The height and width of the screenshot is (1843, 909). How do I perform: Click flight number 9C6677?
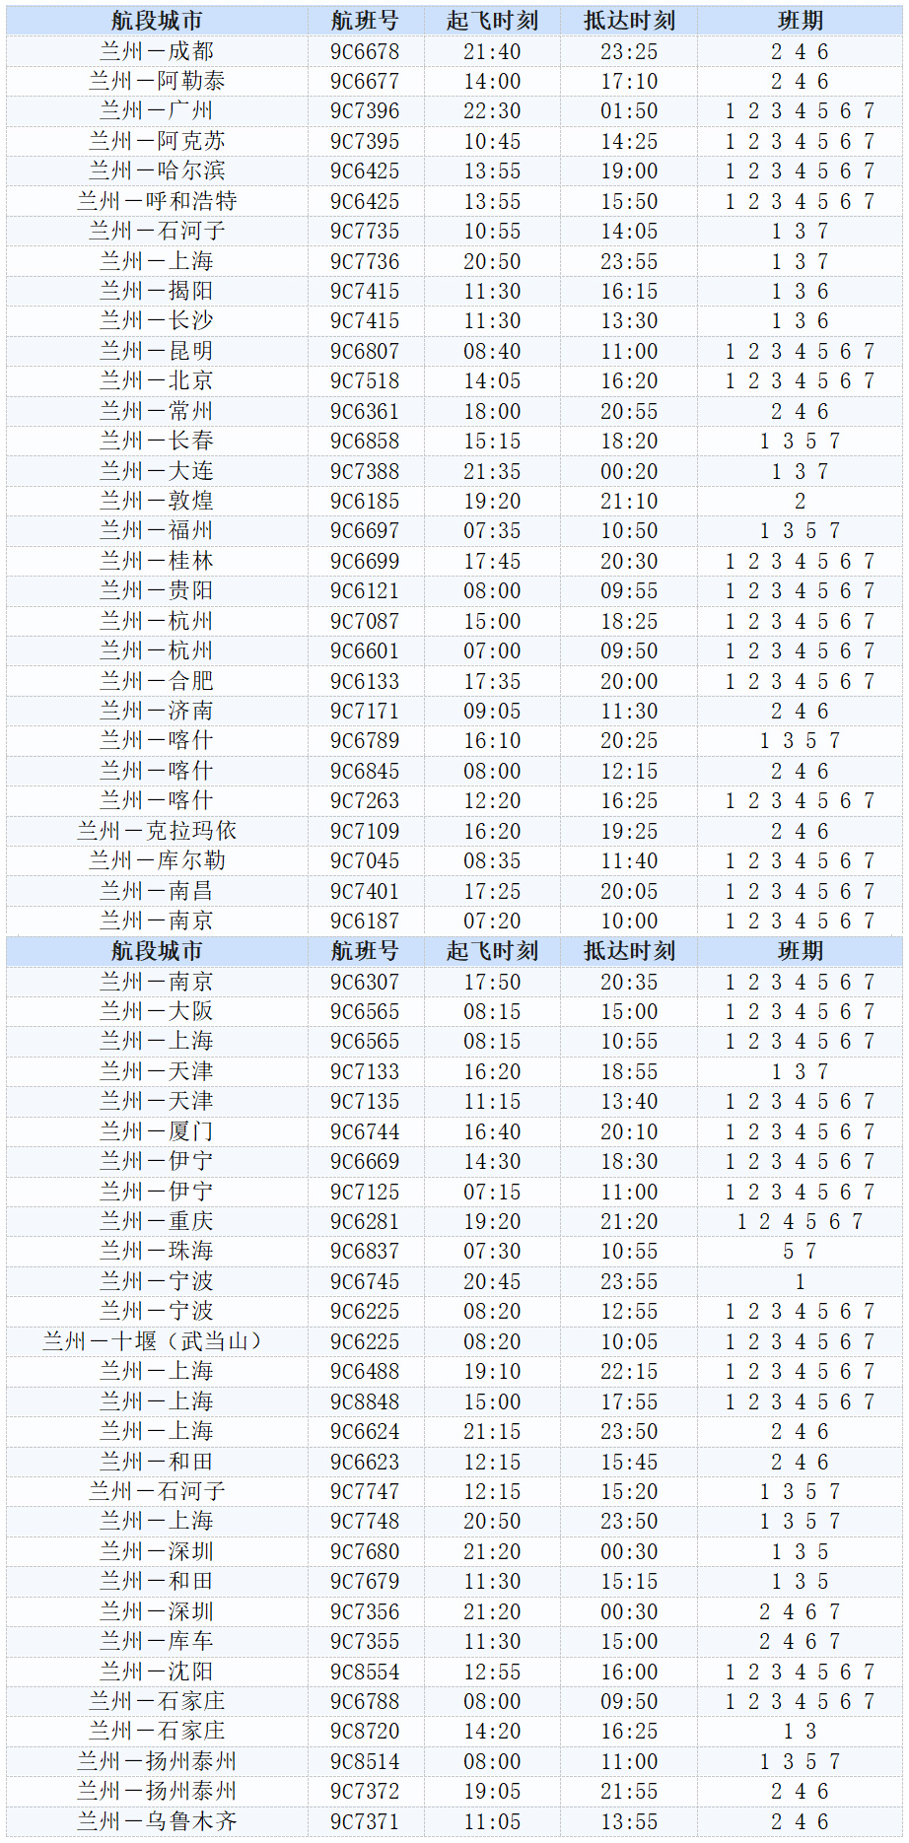pos(365,82)
